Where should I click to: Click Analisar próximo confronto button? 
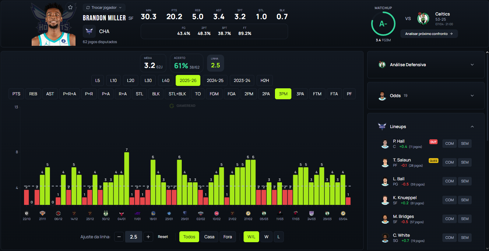tap(429, 34)
